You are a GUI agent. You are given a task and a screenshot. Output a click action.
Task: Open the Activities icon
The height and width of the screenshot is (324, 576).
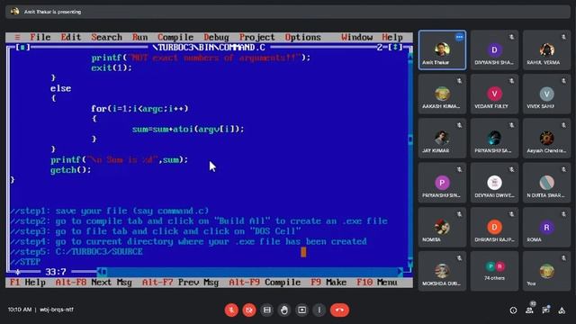click(x=562, y=310)
